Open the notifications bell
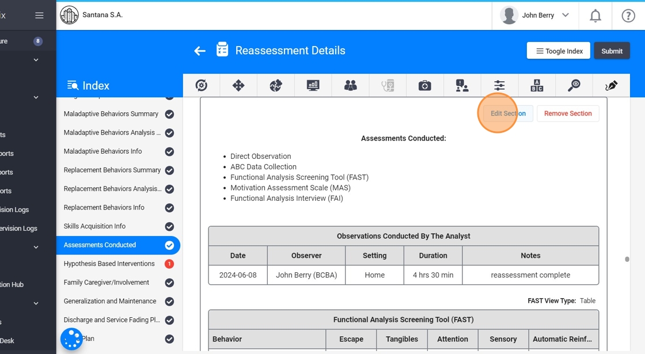The height and width of the screenshot is (354, 645). 595,16
